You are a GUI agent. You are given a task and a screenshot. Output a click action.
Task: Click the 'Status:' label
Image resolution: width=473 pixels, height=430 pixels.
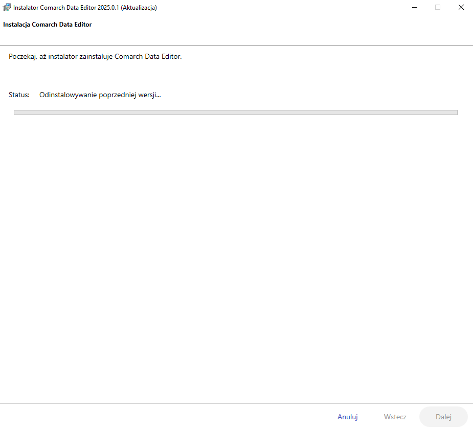click(x=19, y=95)
